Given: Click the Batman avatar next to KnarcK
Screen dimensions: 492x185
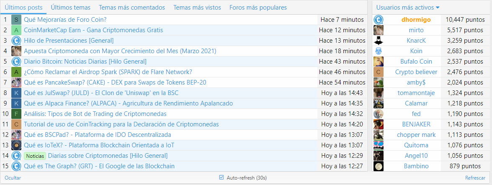Looking at the screenshot, I should 378,41.
